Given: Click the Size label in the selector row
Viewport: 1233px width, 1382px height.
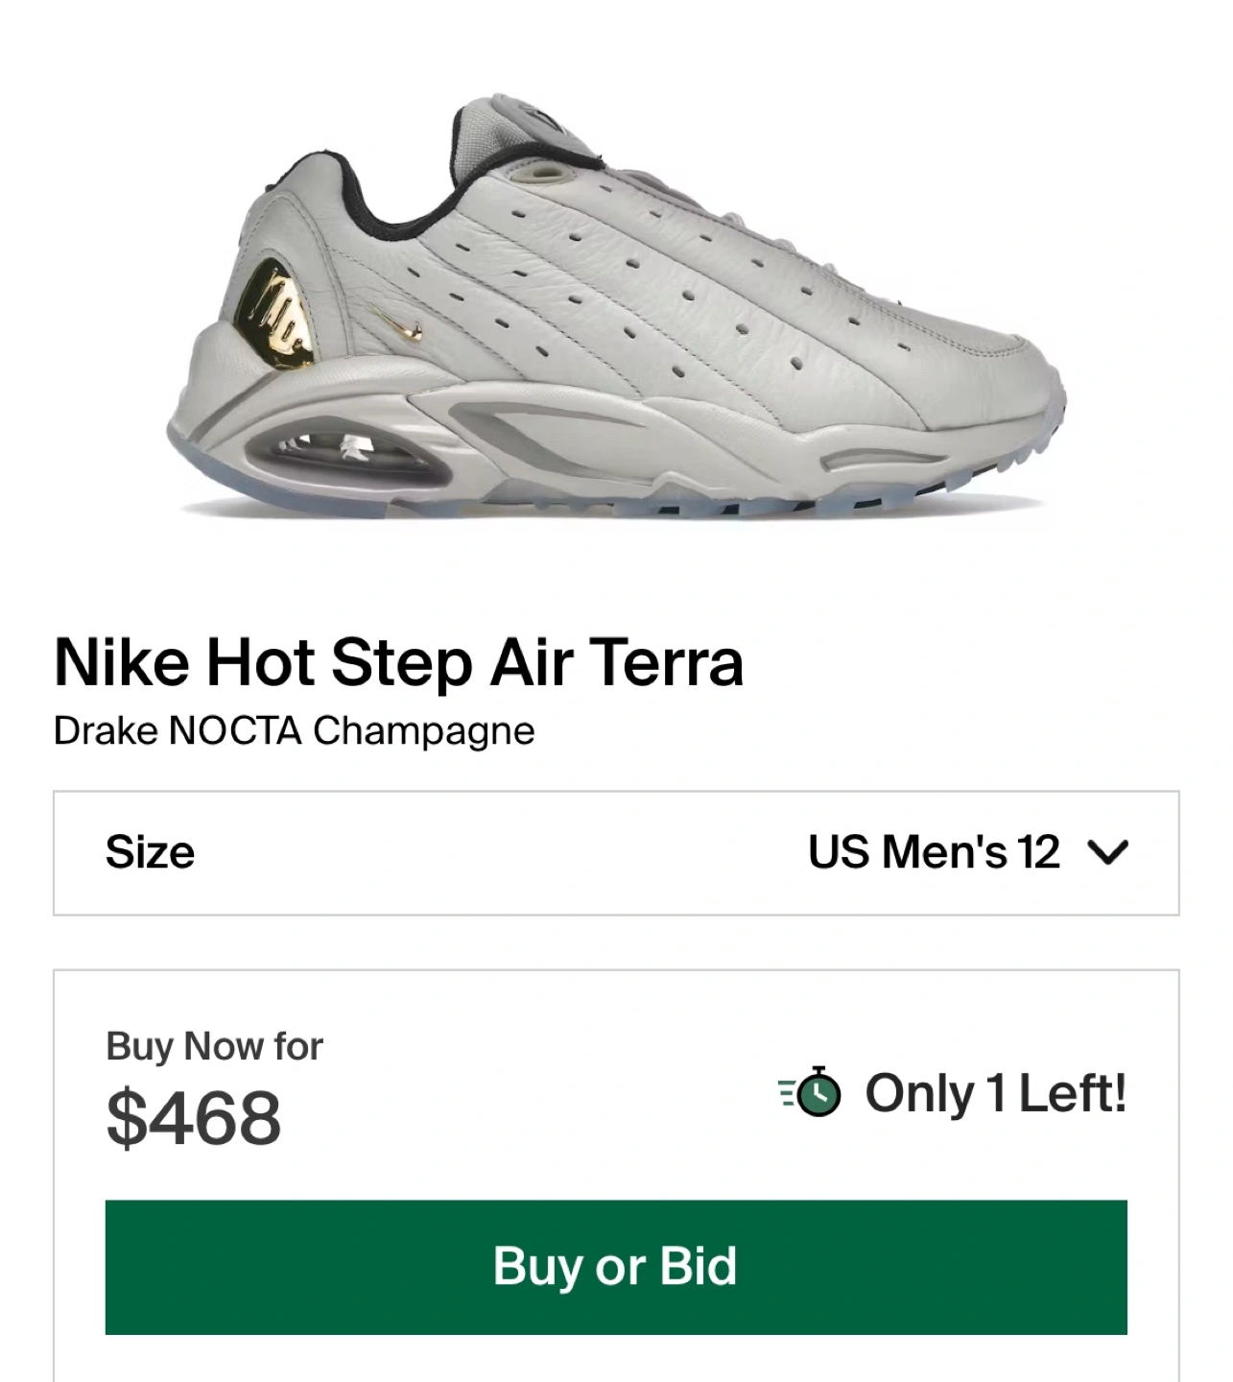Looking at the screenshot, I should pyautogui.click(x=150, y=852).
